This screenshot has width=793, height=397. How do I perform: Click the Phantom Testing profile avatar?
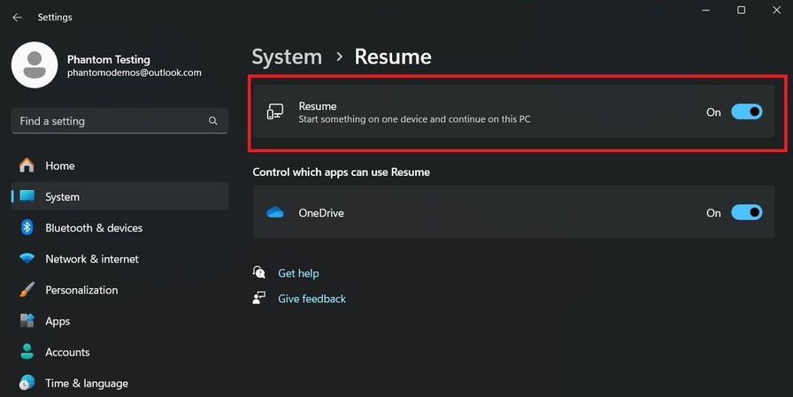click(x=35, y=65)
